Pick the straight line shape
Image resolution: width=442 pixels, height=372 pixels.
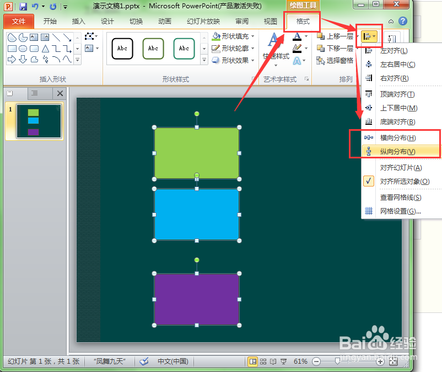tap(56, 38)
